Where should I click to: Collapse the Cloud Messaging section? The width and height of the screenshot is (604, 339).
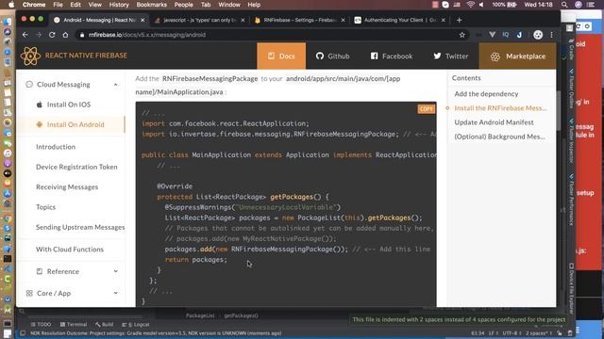click(x=116, y=85)
